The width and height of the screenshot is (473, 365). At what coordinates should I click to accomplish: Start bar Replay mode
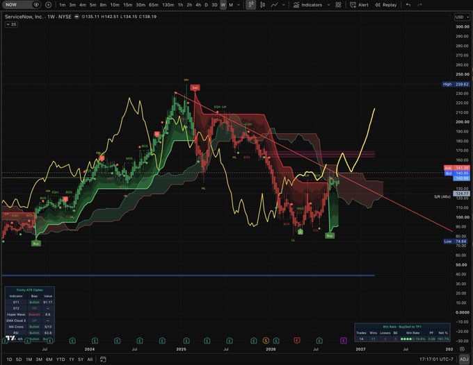point(386,5)
